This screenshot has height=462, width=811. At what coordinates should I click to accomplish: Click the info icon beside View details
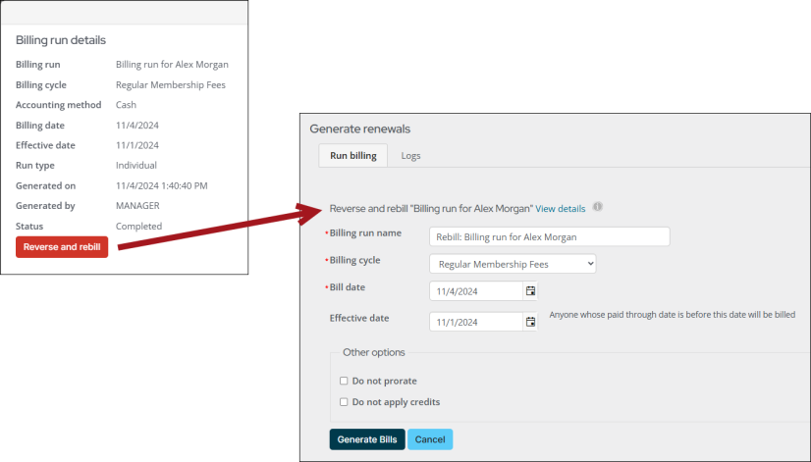click(597, 207)
